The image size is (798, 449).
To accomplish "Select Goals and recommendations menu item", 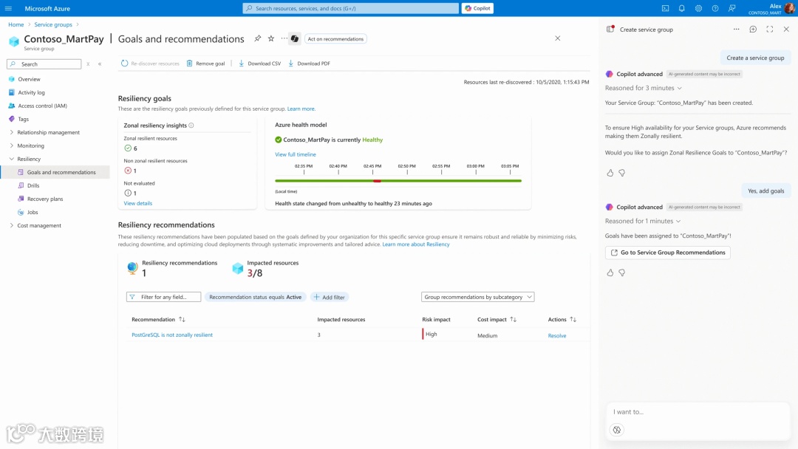I will click(x=55, y=172).
